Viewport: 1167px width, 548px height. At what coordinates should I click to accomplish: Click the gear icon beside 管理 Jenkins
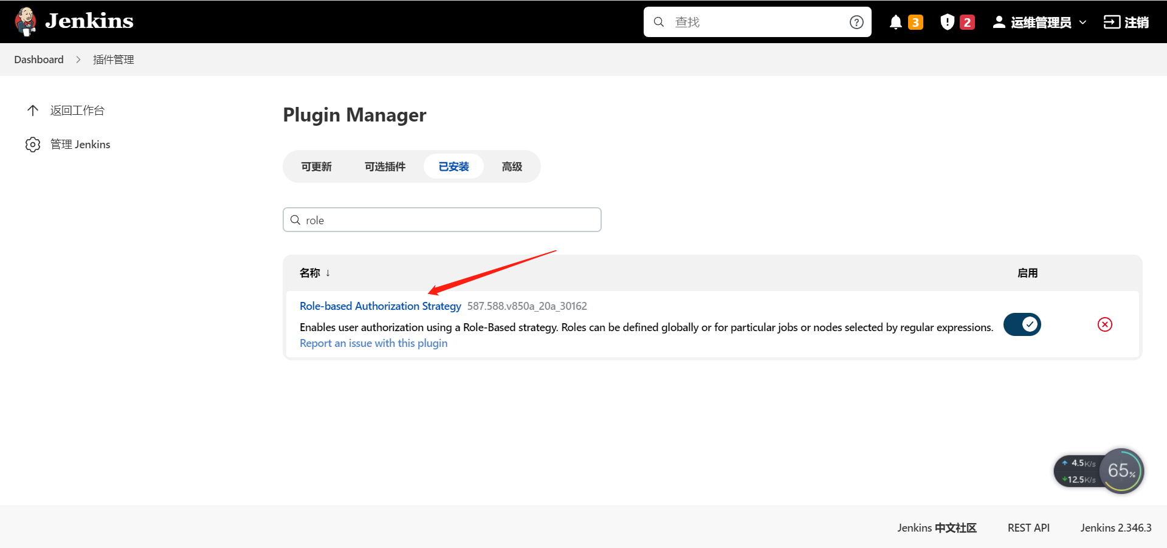[x=33, y=145]
